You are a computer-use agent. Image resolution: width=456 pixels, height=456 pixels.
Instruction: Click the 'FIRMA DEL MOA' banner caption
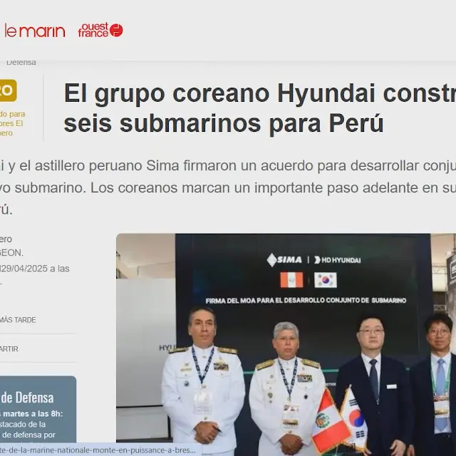306,301
